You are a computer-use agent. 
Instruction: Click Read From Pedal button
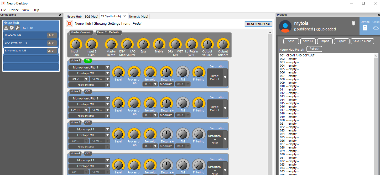(258, 24)
